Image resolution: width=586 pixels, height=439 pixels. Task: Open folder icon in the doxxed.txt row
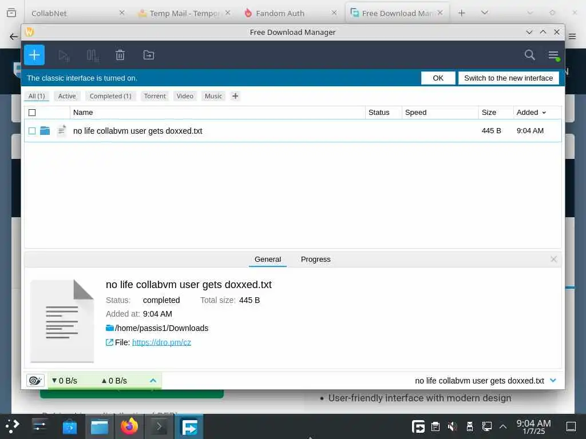[45, 131]
